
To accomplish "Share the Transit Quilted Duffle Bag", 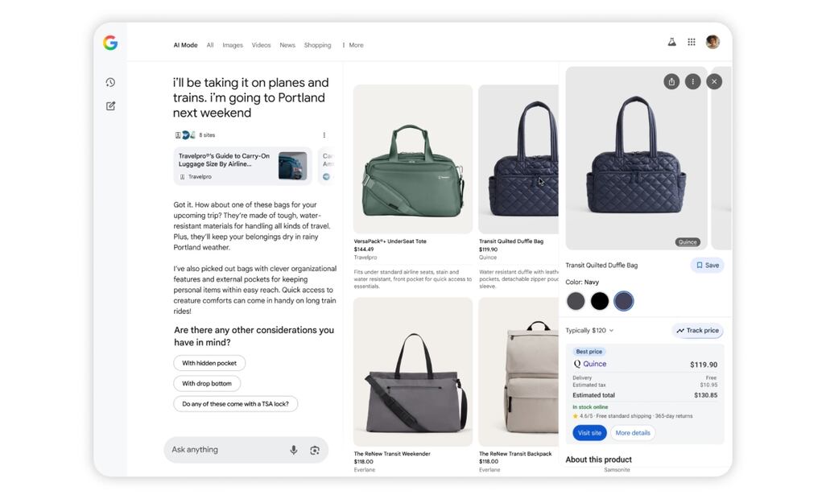I will click(671, 81).
